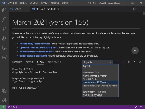Open Source Control view icon
145x109 pixels.
pos(4,29)
